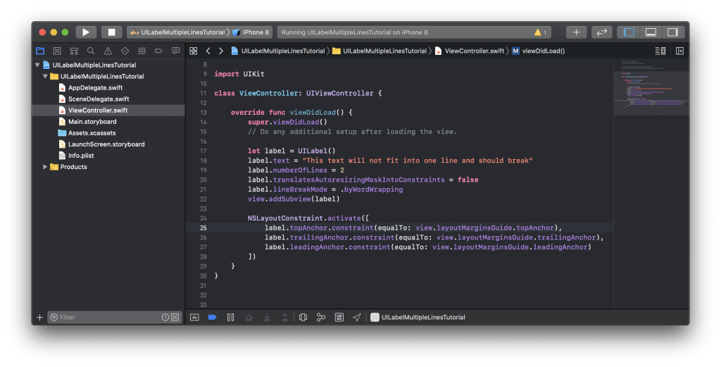721x367 pixels.
Task: Open the Issue navigator warning icon
Action: (x=108, y=51)
